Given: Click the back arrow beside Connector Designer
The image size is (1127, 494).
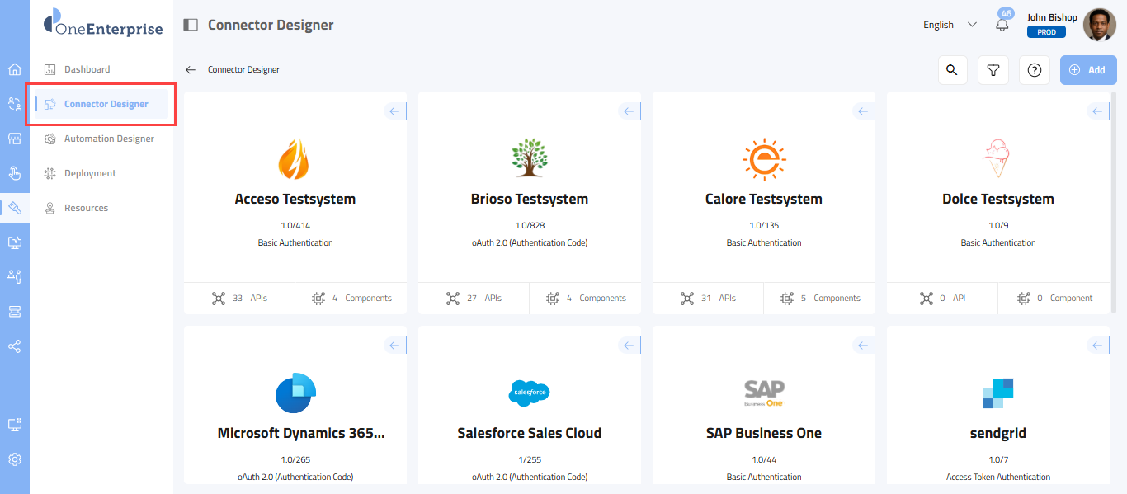Looking at the screenshot, I should pyautogui.click(x=191, y=70).
